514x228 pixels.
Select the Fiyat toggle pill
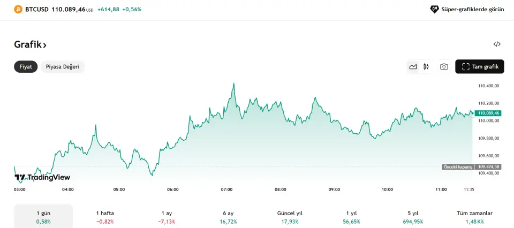click(26, 67)
